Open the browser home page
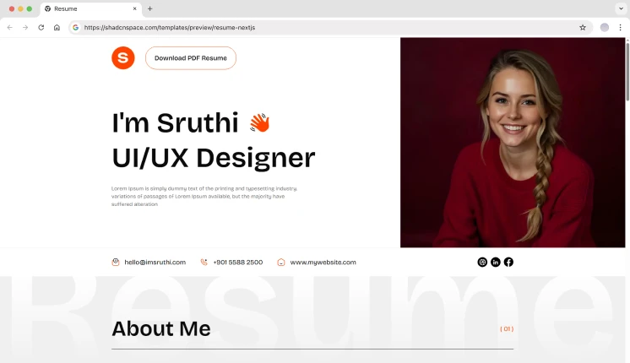The width and height of the screenshot is (630, 363). point(57,27)
